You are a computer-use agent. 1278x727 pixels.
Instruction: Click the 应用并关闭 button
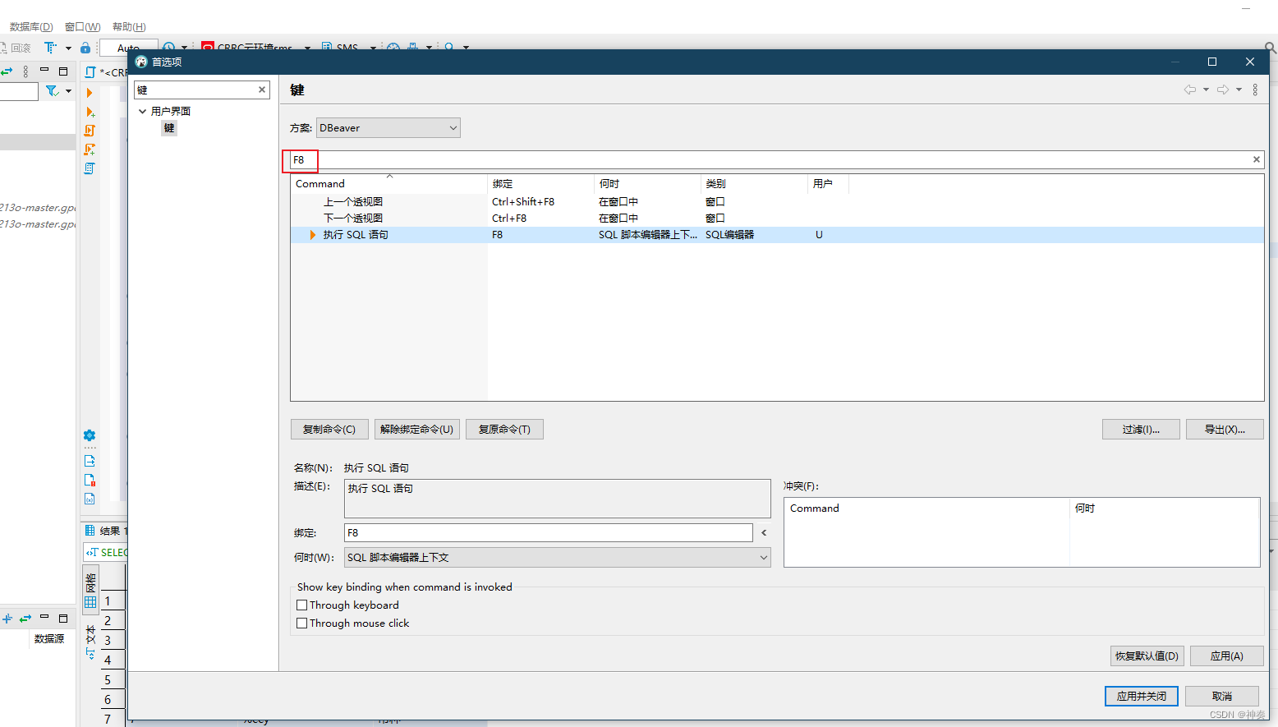[1142, 696]
